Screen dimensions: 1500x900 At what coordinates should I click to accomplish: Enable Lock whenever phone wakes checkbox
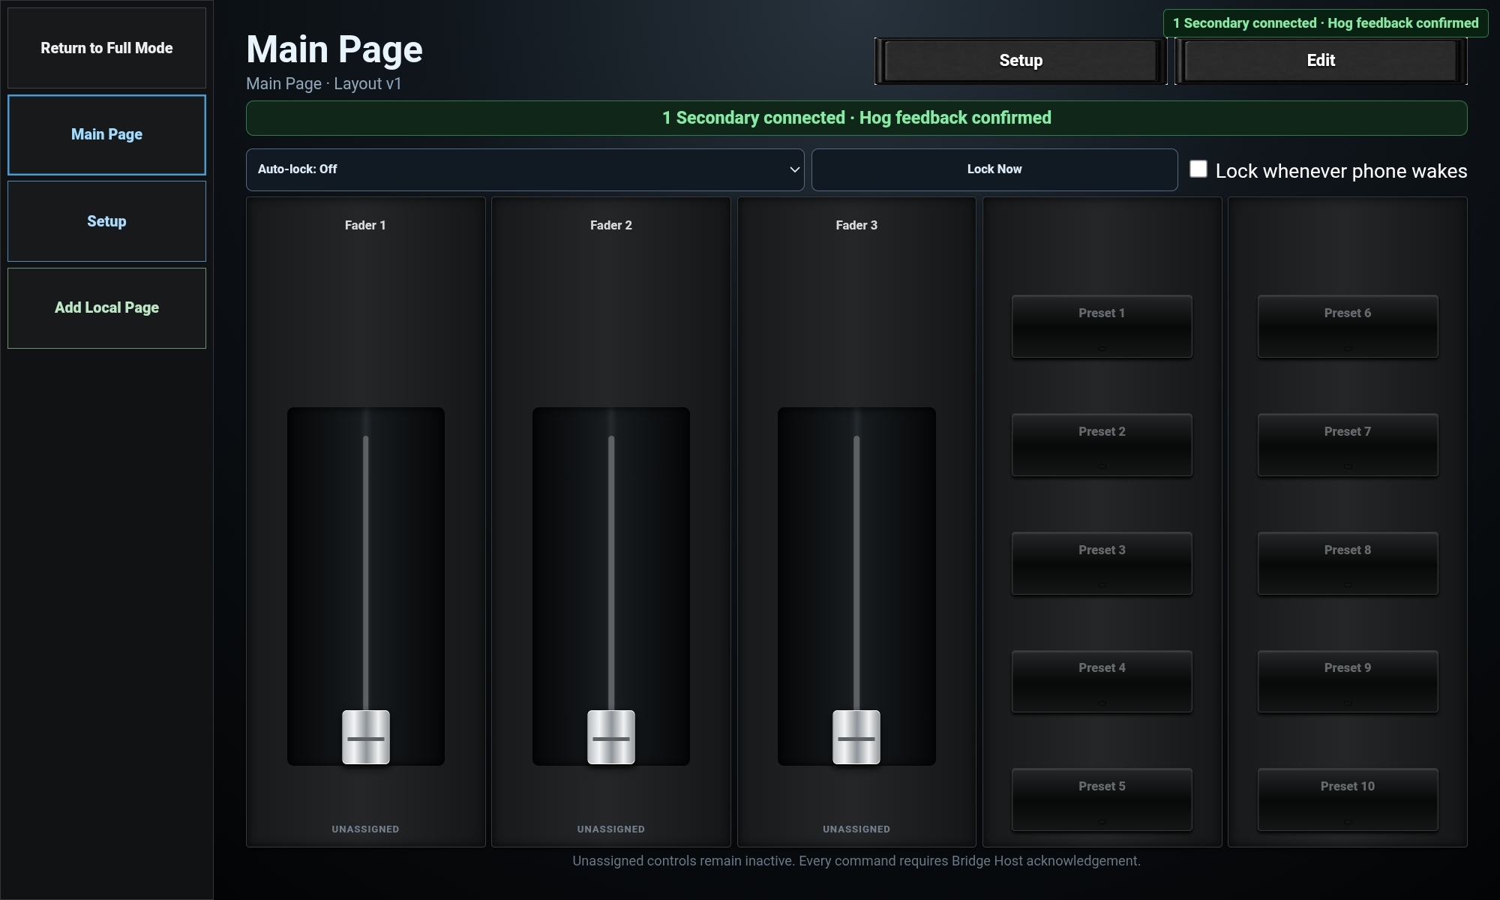[x=1198, y=169]
